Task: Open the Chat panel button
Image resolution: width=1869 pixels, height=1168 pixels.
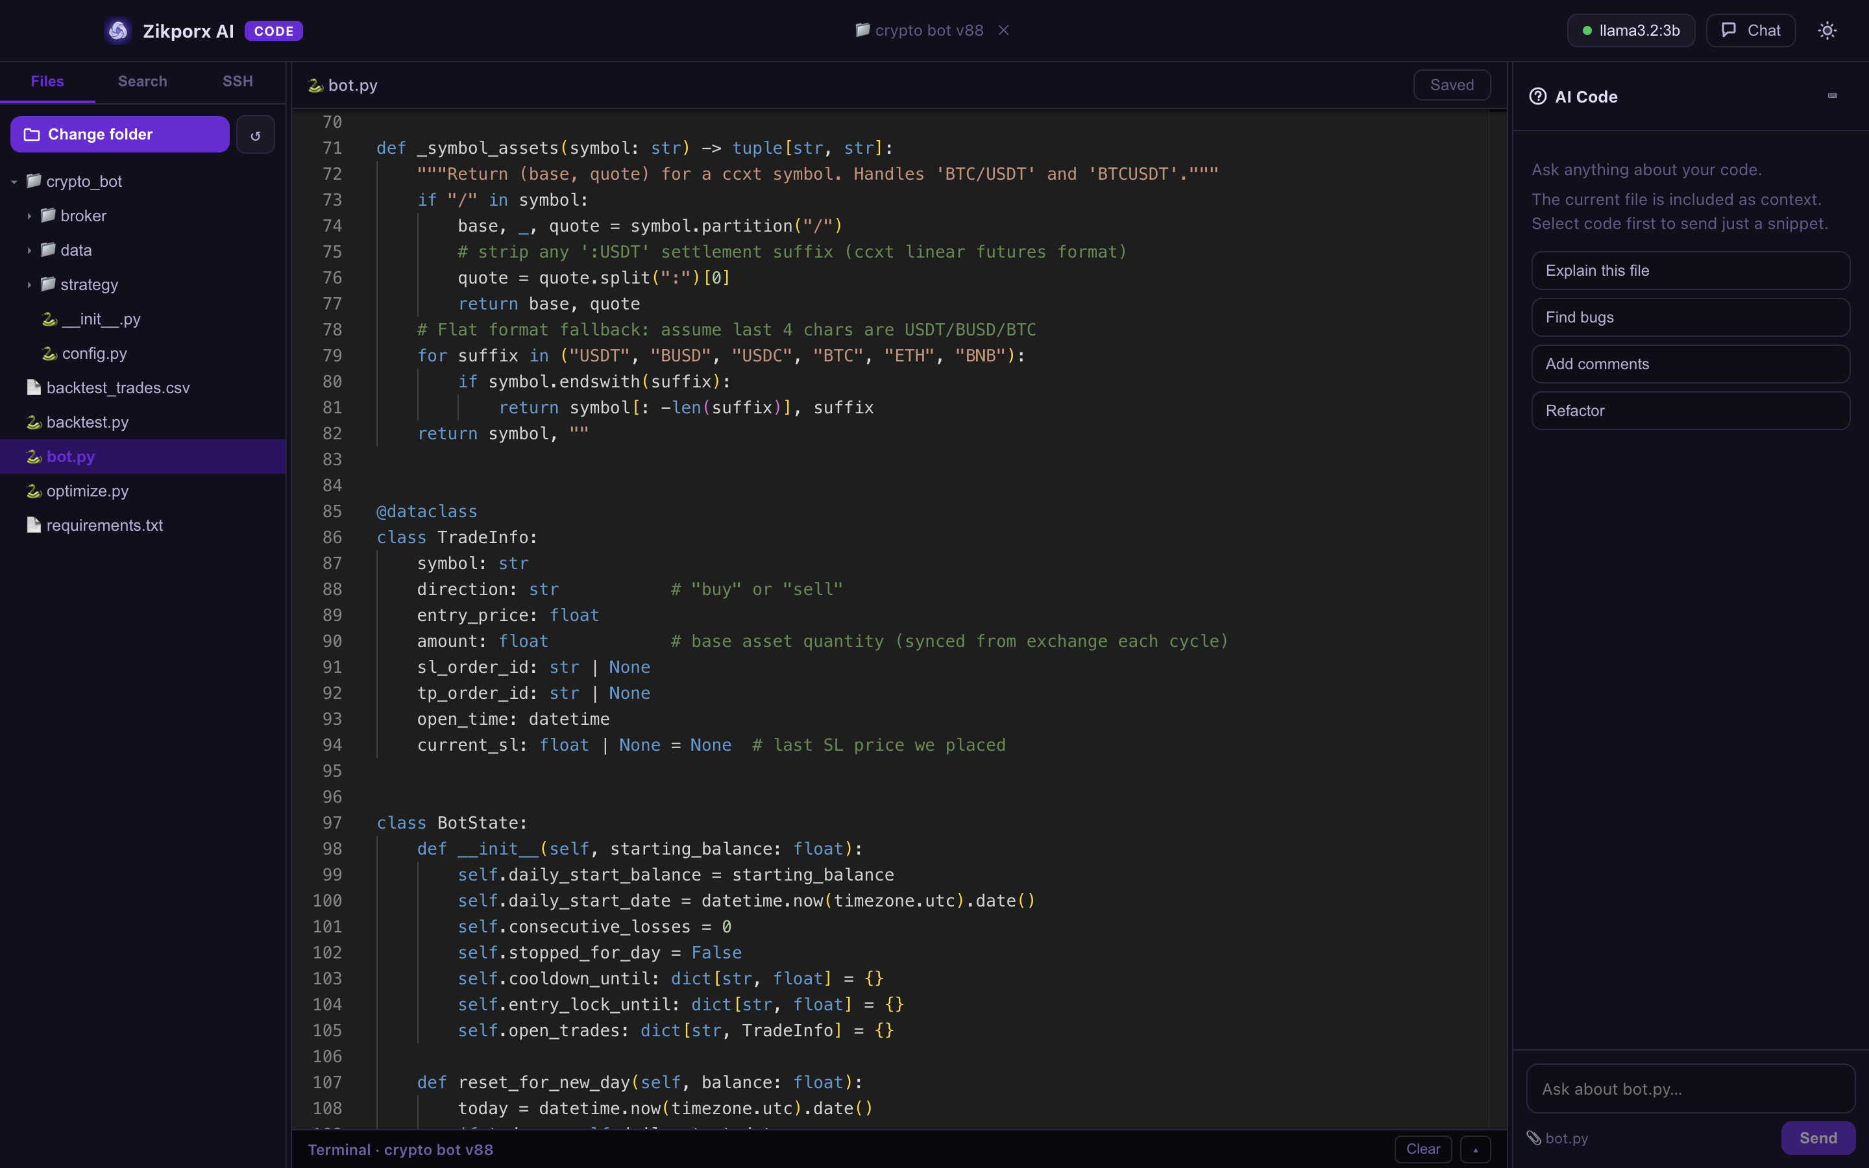Action: tap(1751, 31)
